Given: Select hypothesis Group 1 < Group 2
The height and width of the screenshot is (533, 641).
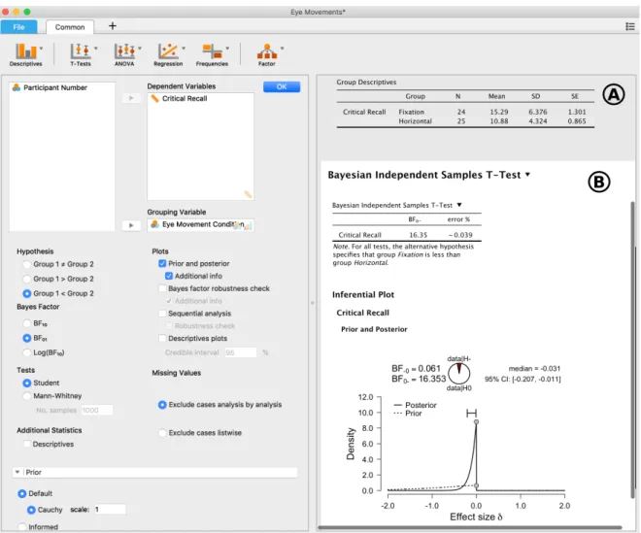Looking at the screenshot, I should click(x=27, y=293).
